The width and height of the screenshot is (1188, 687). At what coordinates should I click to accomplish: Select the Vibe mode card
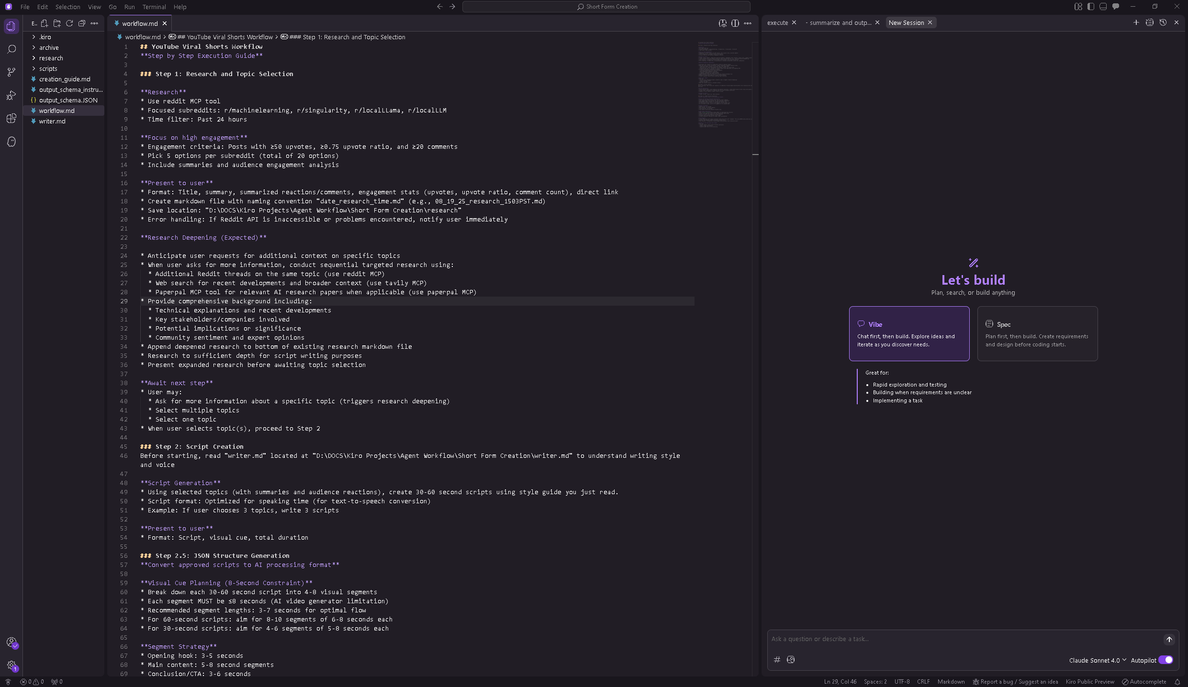point(909,333)
